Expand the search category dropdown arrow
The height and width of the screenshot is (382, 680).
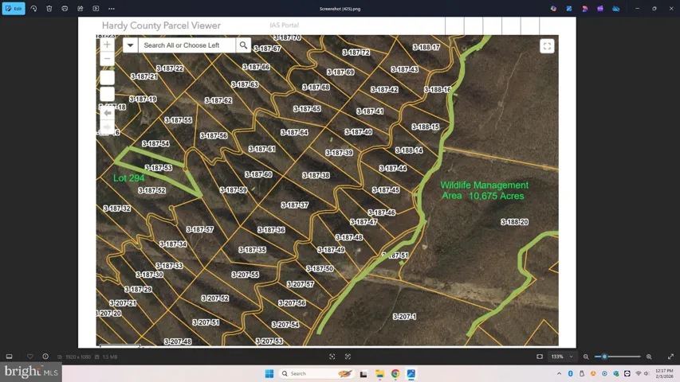coord(130,45)
